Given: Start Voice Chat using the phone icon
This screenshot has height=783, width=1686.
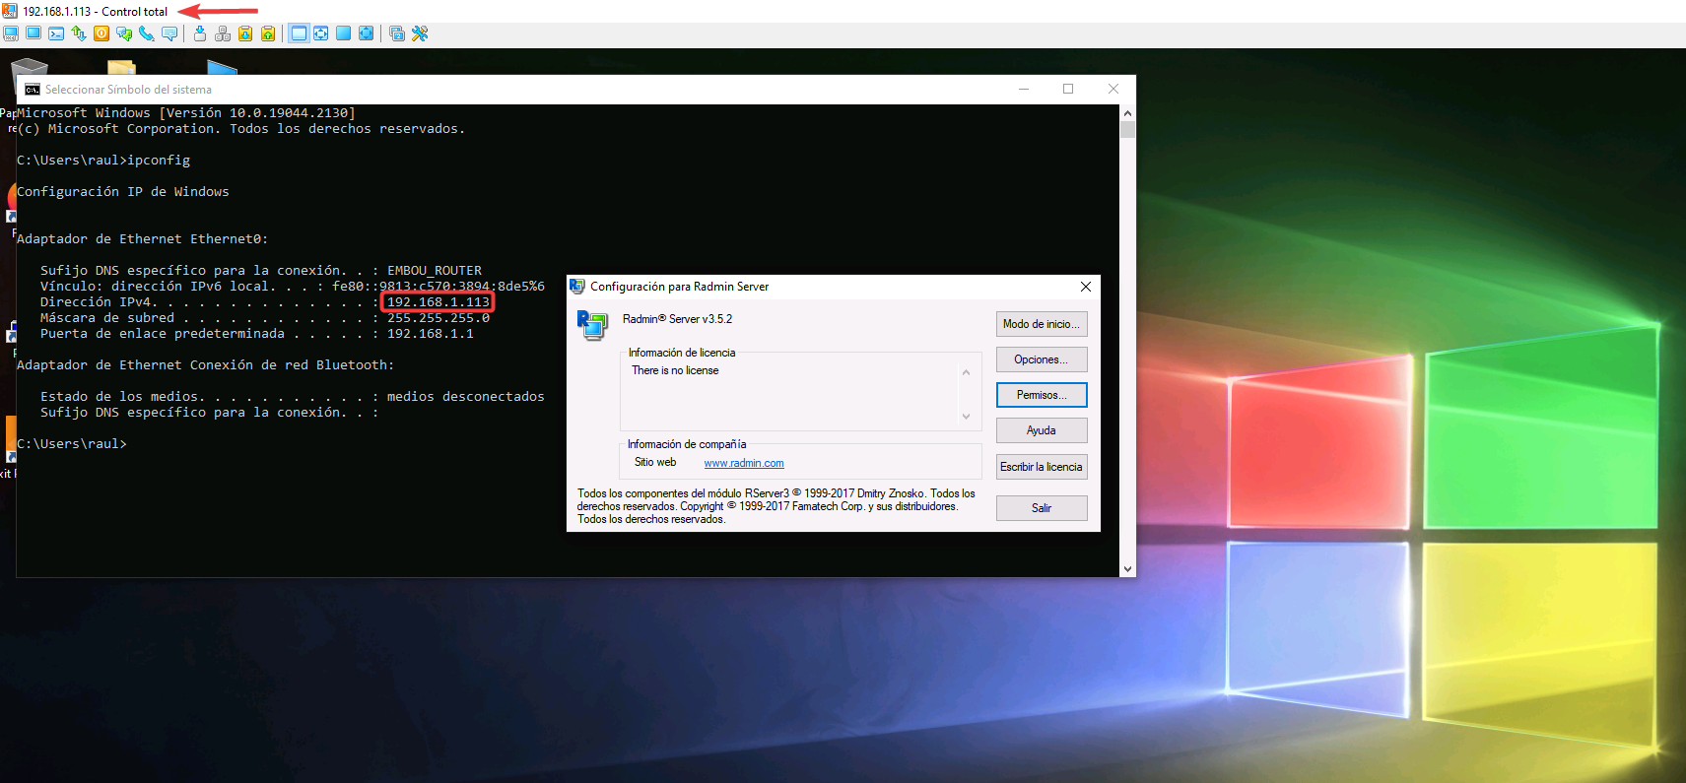Looking at the screenshot, I should [x=147, y=33].
